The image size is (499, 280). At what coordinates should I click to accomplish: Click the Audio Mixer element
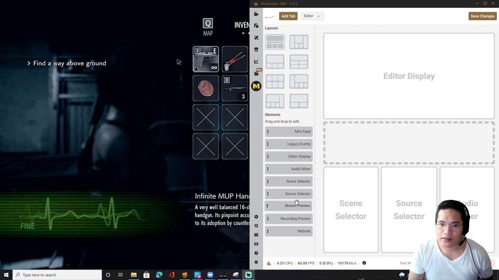pyautogui.click(x=289, y=169)
